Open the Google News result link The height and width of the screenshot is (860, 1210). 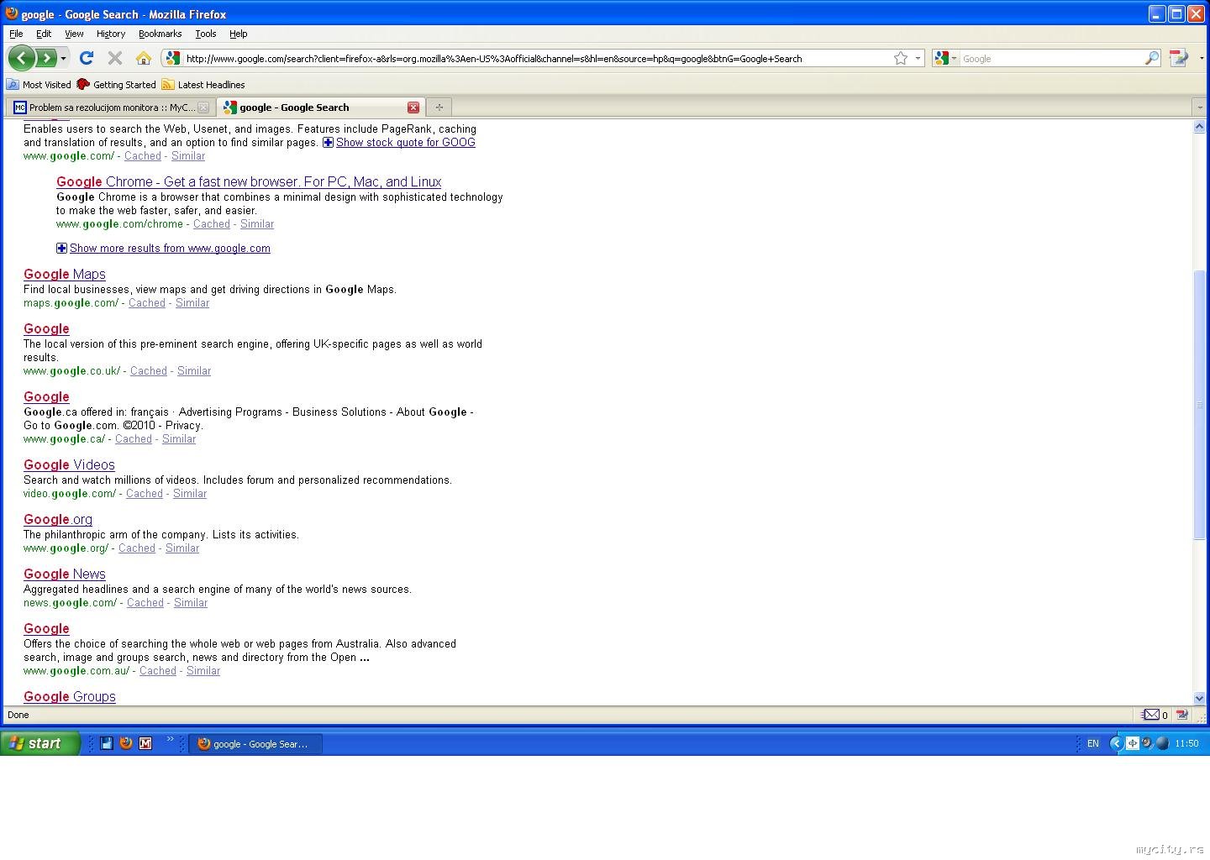point(65,574)
